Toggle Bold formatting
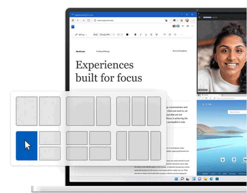 click(x=135, y=35)
